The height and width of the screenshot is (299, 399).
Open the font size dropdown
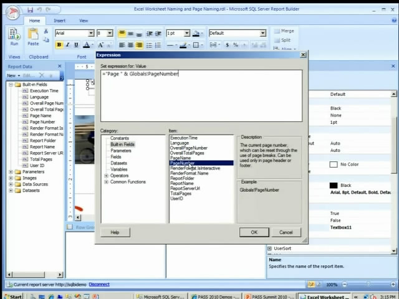(x=110, y=33)
